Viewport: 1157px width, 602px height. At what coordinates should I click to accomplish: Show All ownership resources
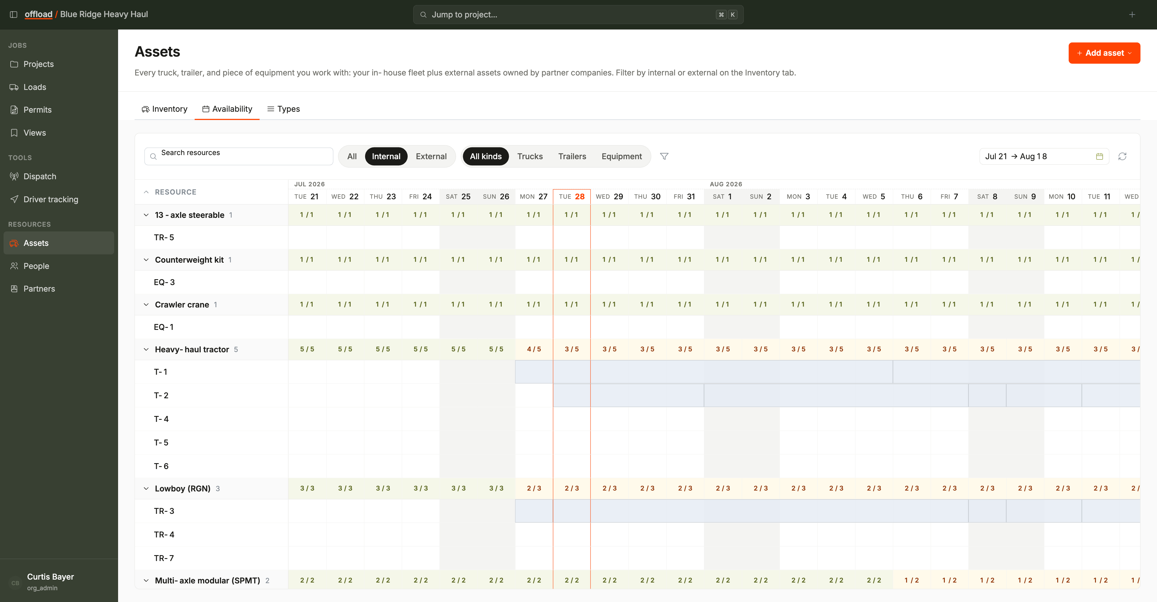352,156
